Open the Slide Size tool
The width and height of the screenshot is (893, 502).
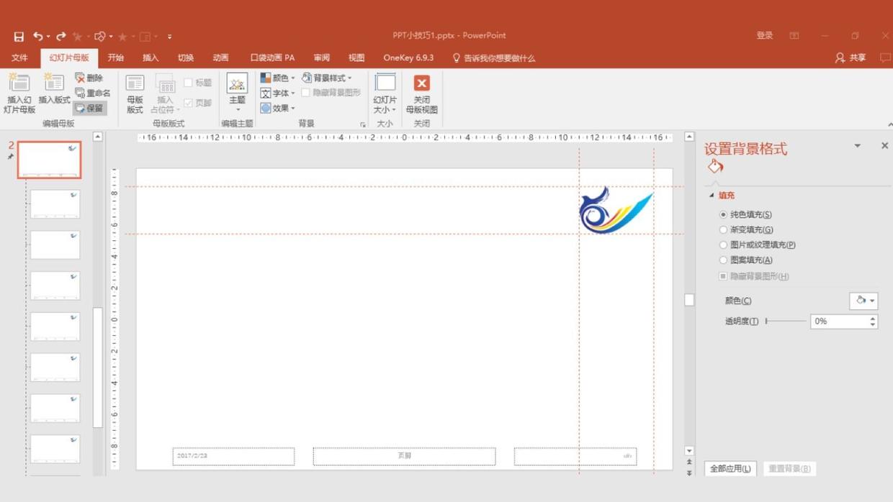[385, 93]
